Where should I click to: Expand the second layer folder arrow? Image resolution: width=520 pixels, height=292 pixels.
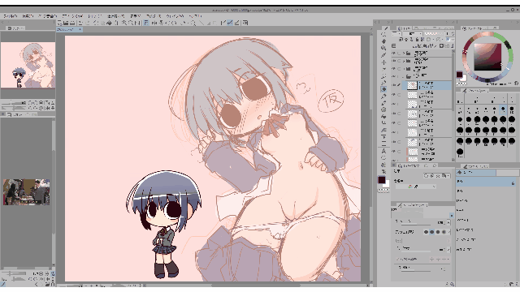pyautogui.click(x=404, y=61)
